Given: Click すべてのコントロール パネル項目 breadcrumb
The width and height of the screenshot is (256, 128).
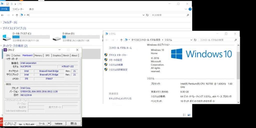Looking at the screenshot, I should 146,40.
